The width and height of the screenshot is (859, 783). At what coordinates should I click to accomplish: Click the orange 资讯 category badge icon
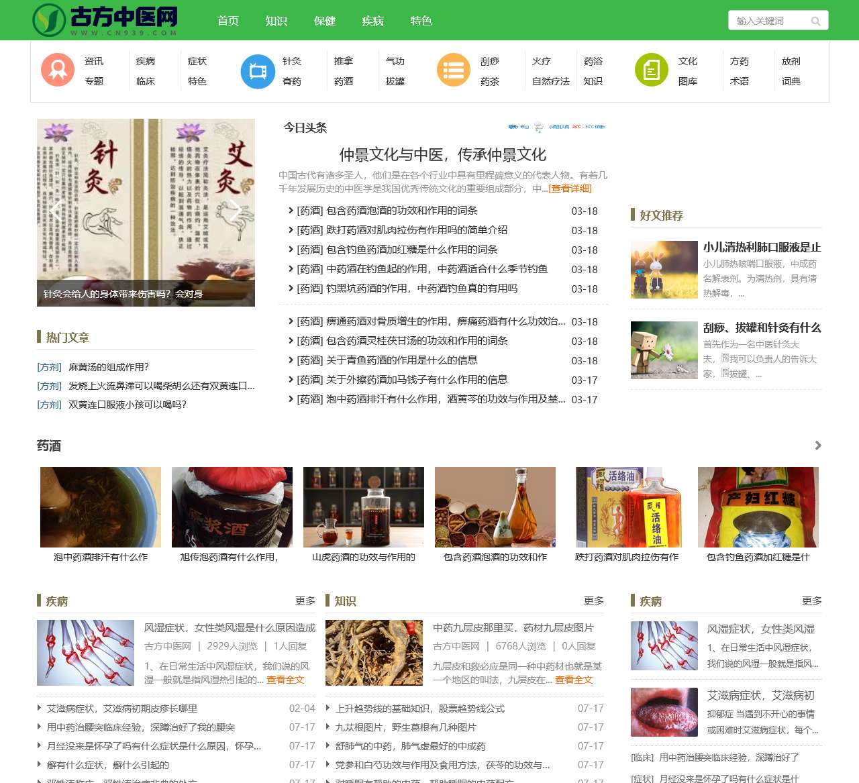pyautogui.click(x=58, y=70)
